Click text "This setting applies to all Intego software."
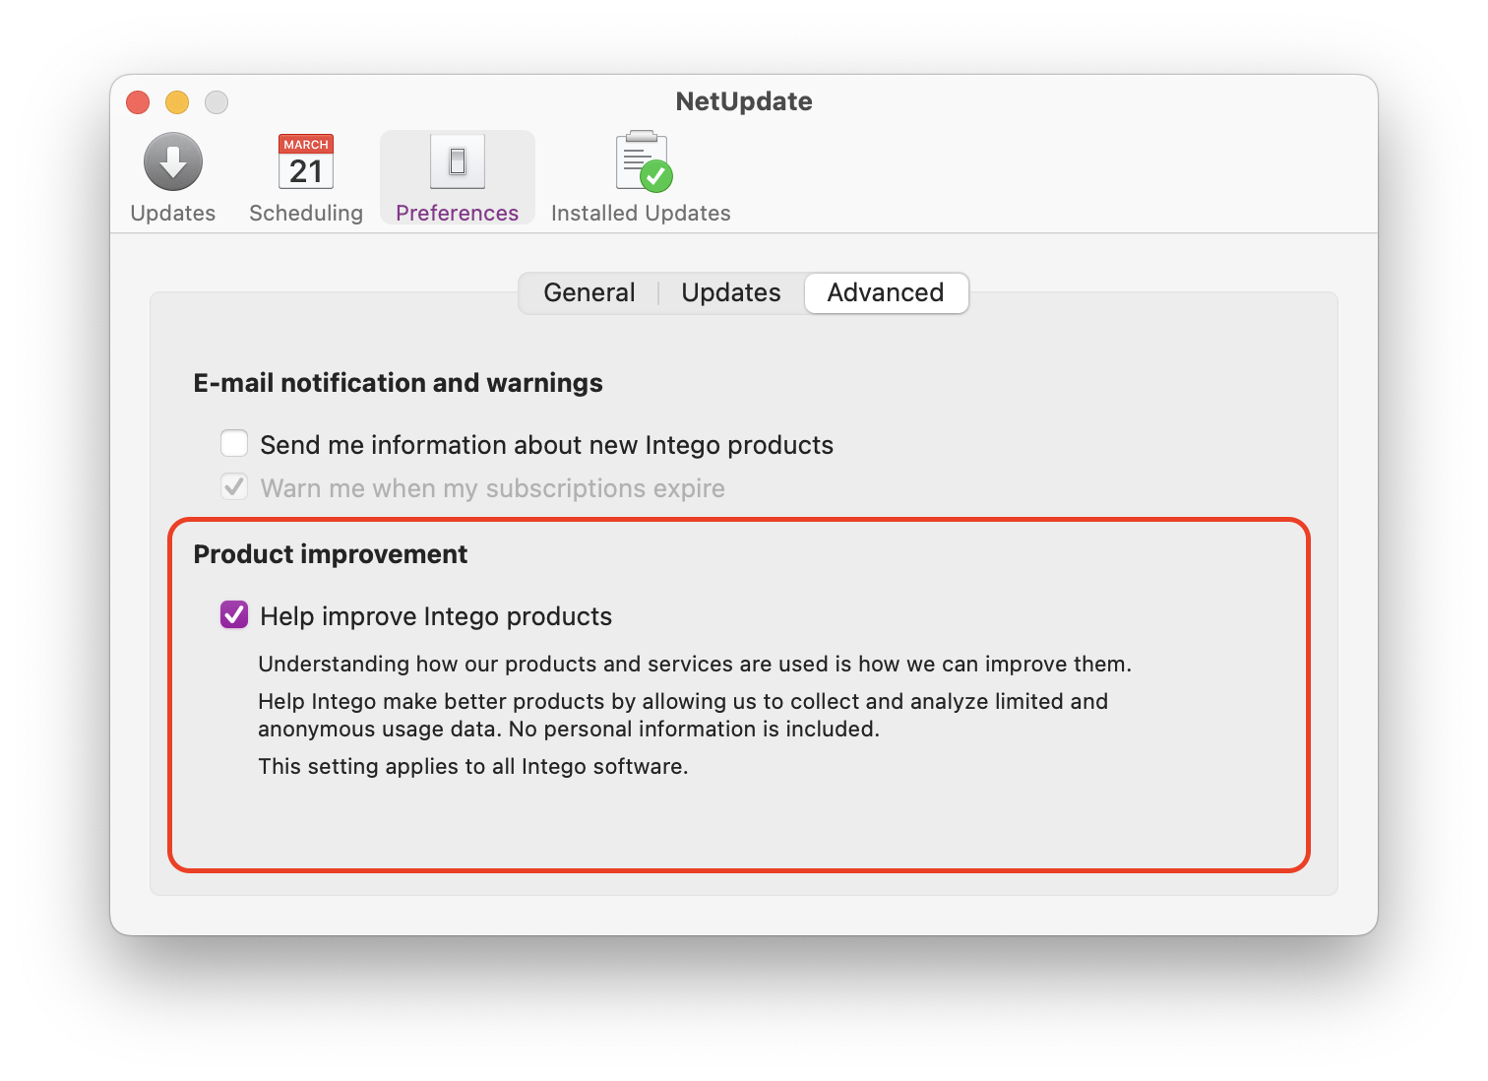 [x=473, y=766]
